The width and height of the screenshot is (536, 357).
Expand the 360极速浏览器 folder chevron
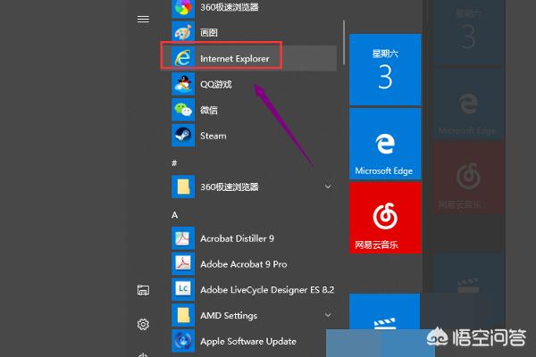[x=328, y=187]
